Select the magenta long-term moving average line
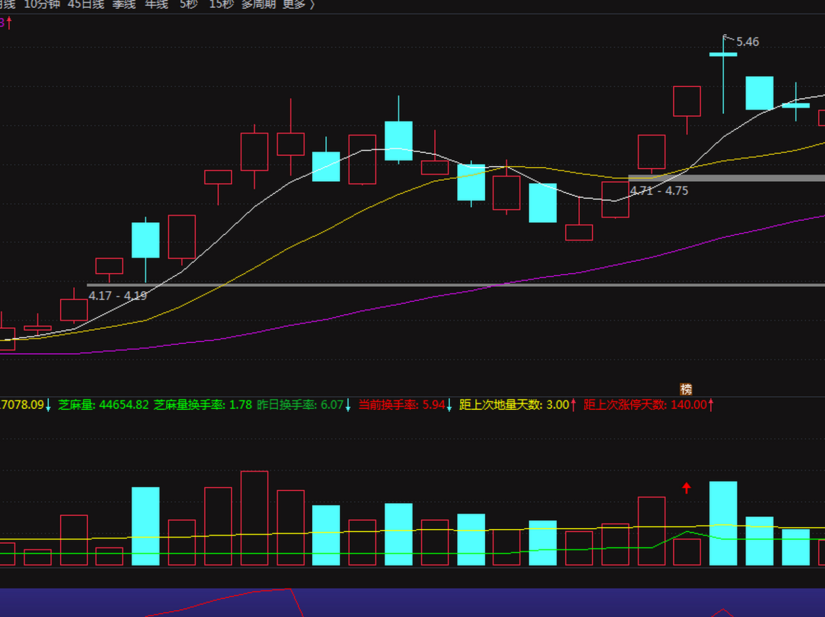825x617 pixels. [412, 302]
